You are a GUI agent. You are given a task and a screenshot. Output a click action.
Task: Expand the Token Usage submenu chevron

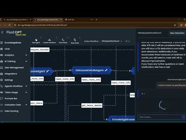pos(26,92)
